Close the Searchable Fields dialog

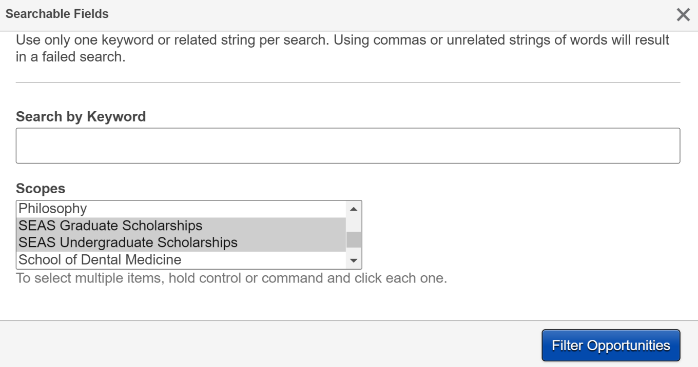(683, 14)
